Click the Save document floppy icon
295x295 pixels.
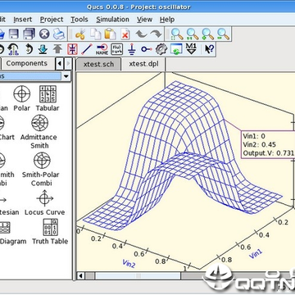(14, 34)
